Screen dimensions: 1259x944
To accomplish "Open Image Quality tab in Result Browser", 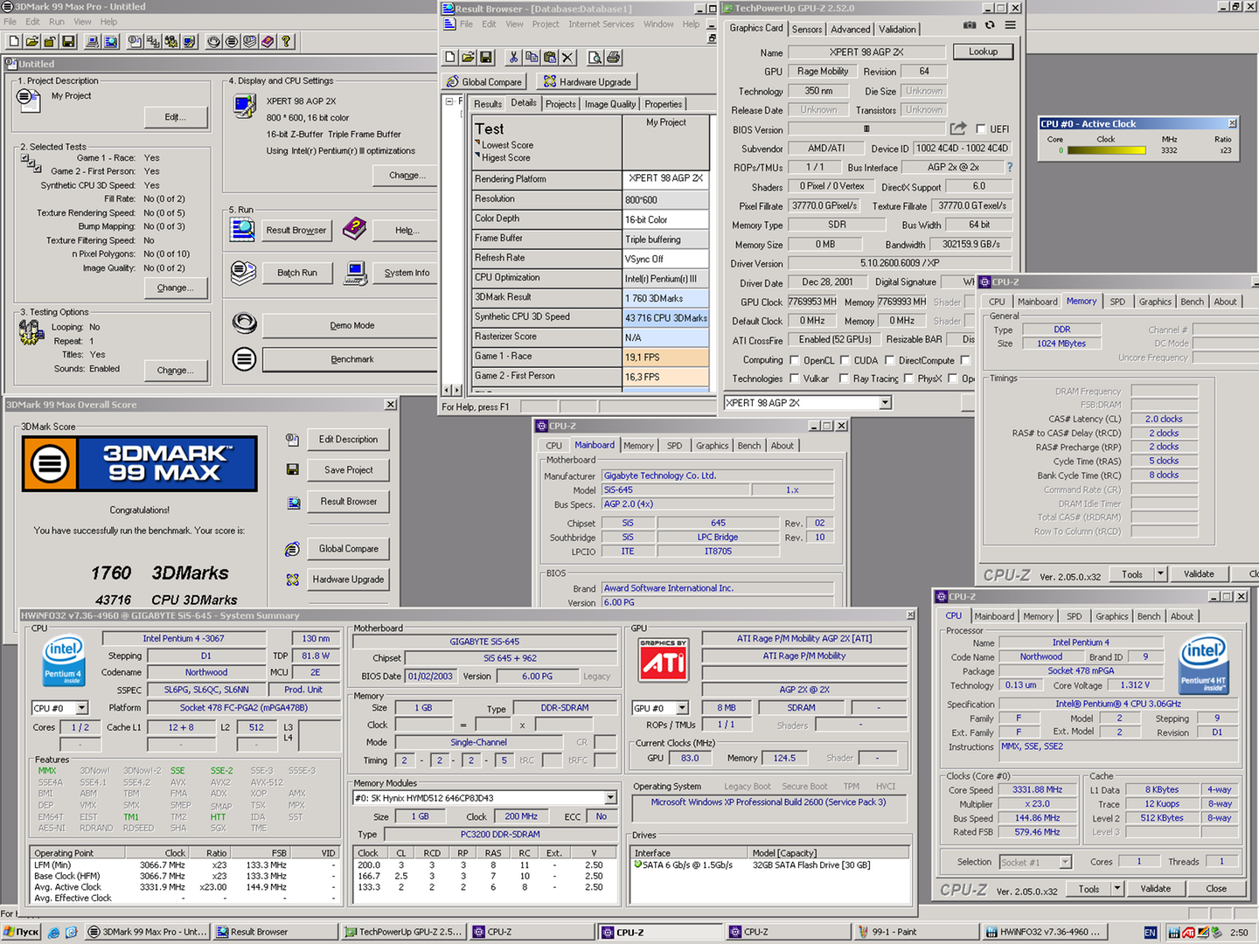I will click(x=610, y=104).
